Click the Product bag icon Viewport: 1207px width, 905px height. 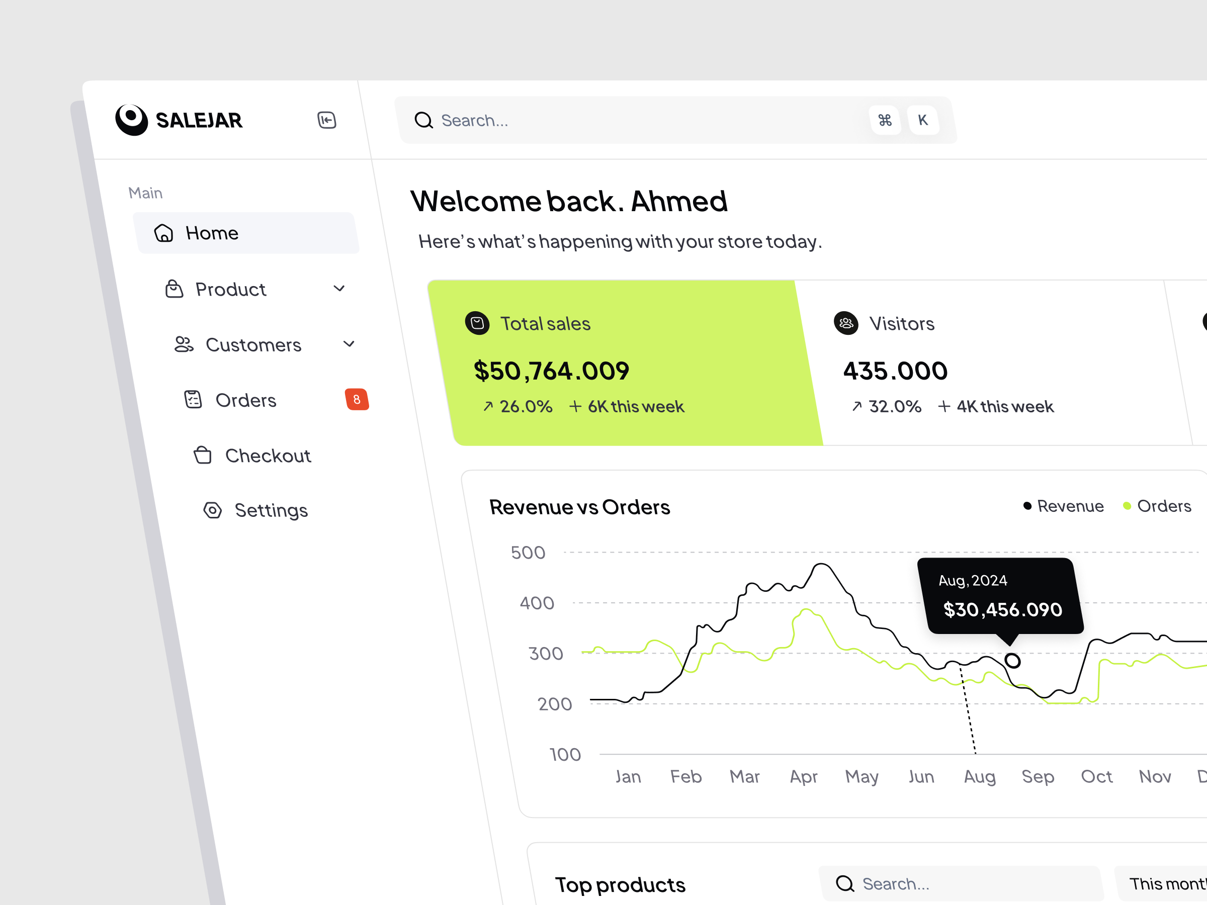[174, 289]
